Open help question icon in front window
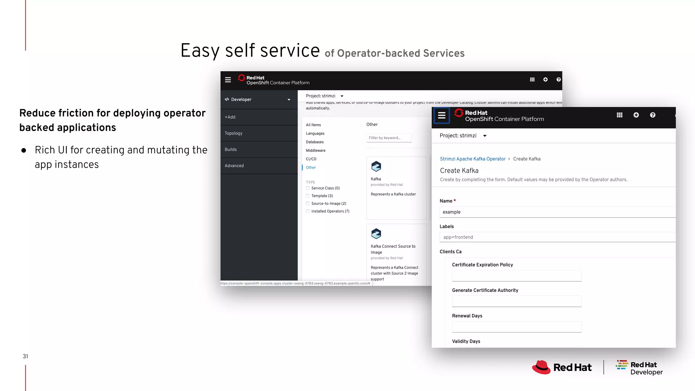Image resolution: width=695 pixels, height=391 pixels. (x=653, y=115)
